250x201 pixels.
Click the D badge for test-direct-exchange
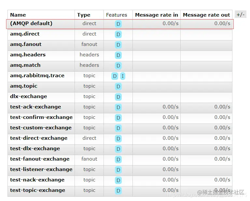tap(118, 139)
